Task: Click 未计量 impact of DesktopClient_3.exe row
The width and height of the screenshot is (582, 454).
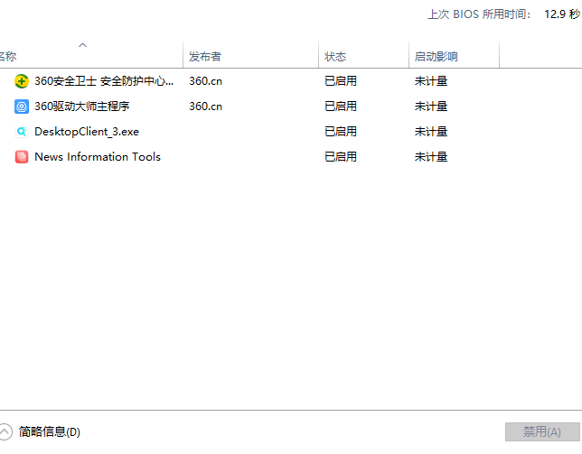Action: (431, 132)
